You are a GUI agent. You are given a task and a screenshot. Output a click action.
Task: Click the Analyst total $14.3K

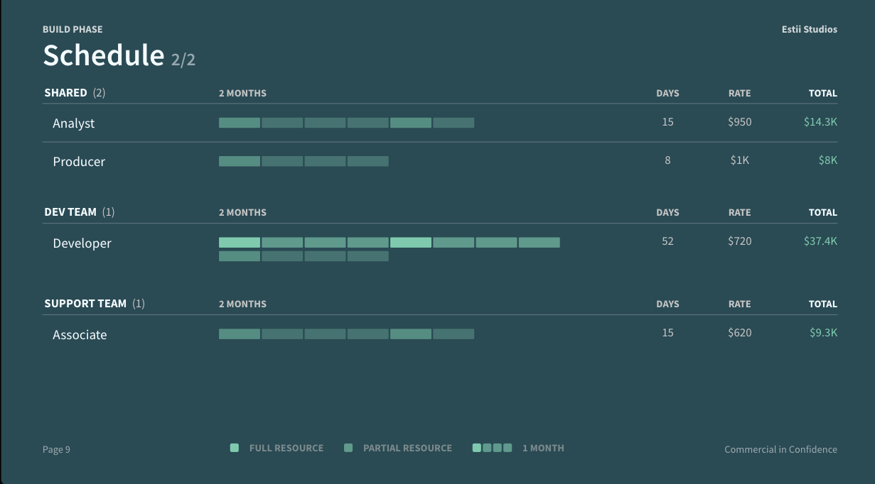point(820,122)
